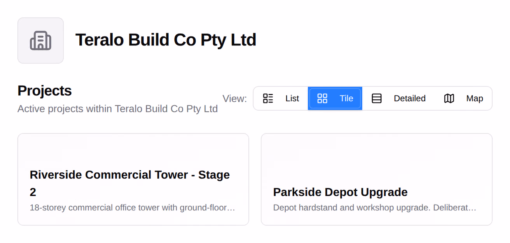Click the Map view icon
This screenshot has height=243, width=510.
[x=449, y=99]
